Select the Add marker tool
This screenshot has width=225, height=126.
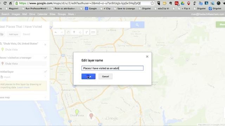click(x=74, y=33)
